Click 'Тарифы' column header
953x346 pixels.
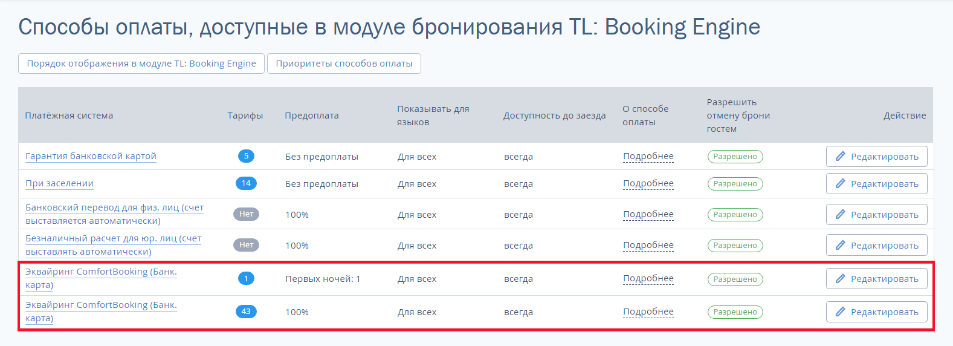(x=245, y=116)
